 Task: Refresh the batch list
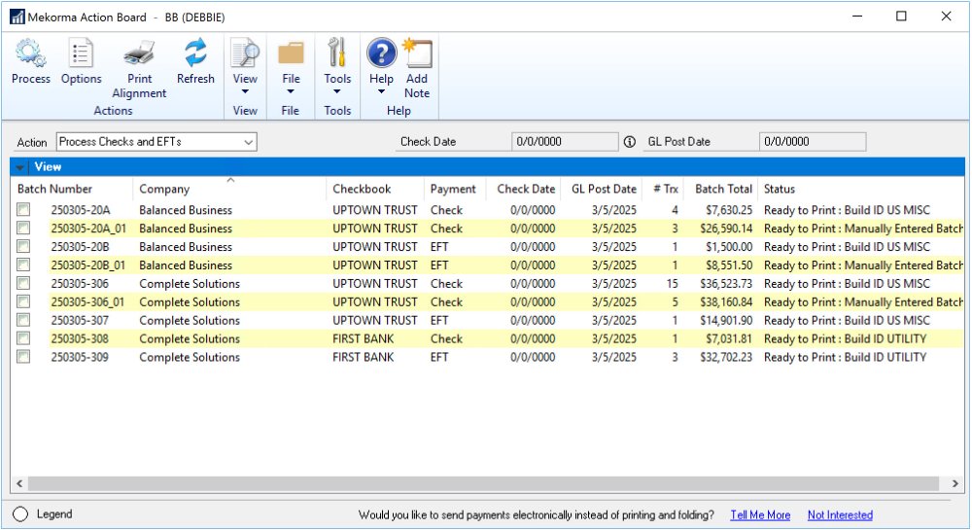(195, 54)
